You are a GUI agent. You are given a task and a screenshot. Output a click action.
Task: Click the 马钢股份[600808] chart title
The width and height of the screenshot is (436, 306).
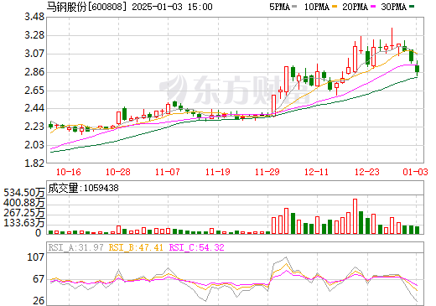(87, 7)
